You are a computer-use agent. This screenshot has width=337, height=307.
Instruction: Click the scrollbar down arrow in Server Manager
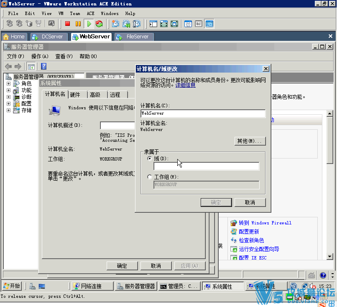(330, 256)
